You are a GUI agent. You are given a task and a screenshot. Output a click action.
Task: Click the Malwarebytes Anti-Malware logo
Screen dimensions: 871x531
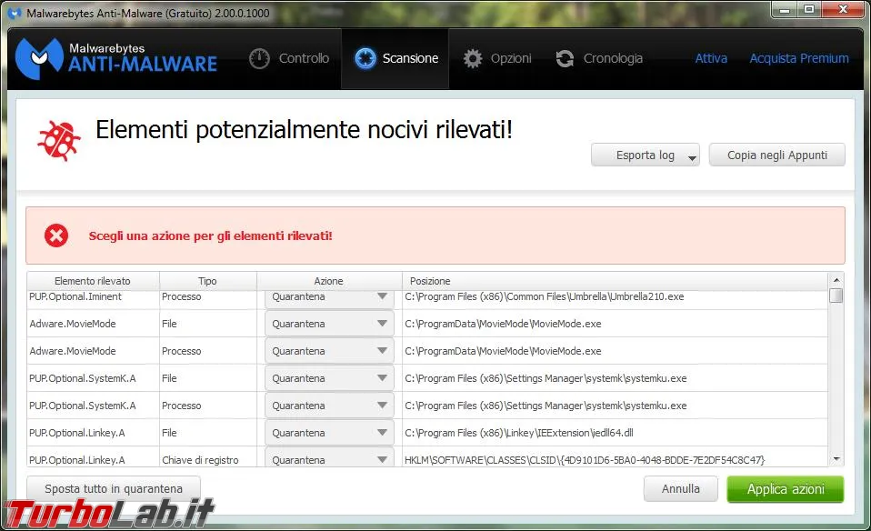point(116,58)
